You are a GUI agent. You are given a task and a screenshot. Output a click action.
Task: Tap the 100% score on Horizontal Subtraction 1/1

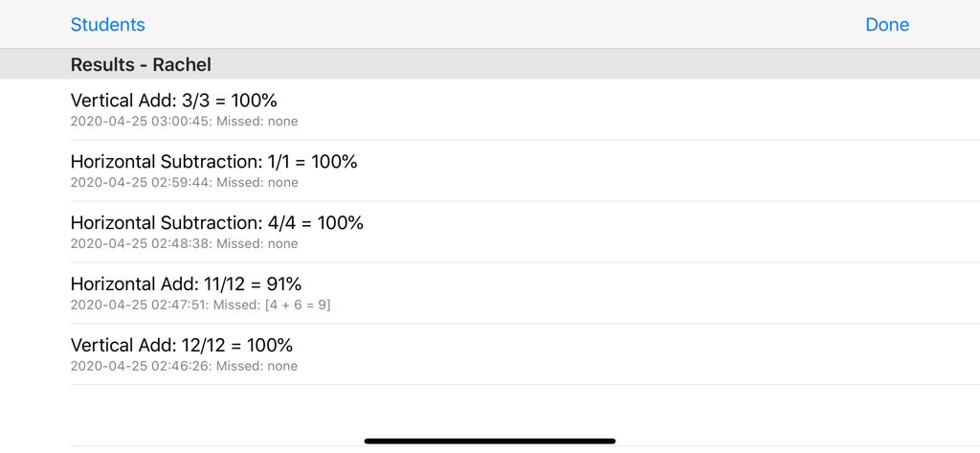334,162
